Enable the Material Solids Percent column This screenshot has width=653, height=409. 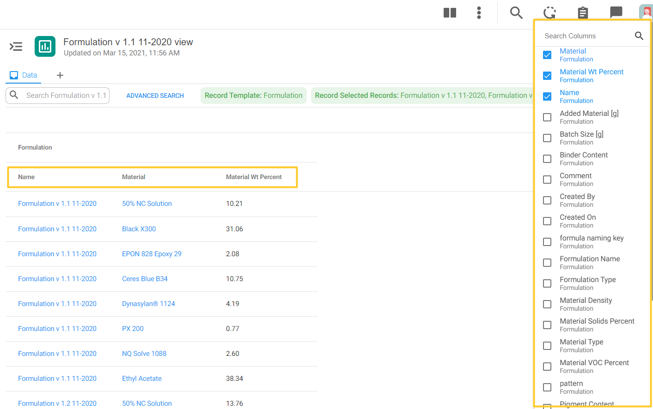click(547, 325)
